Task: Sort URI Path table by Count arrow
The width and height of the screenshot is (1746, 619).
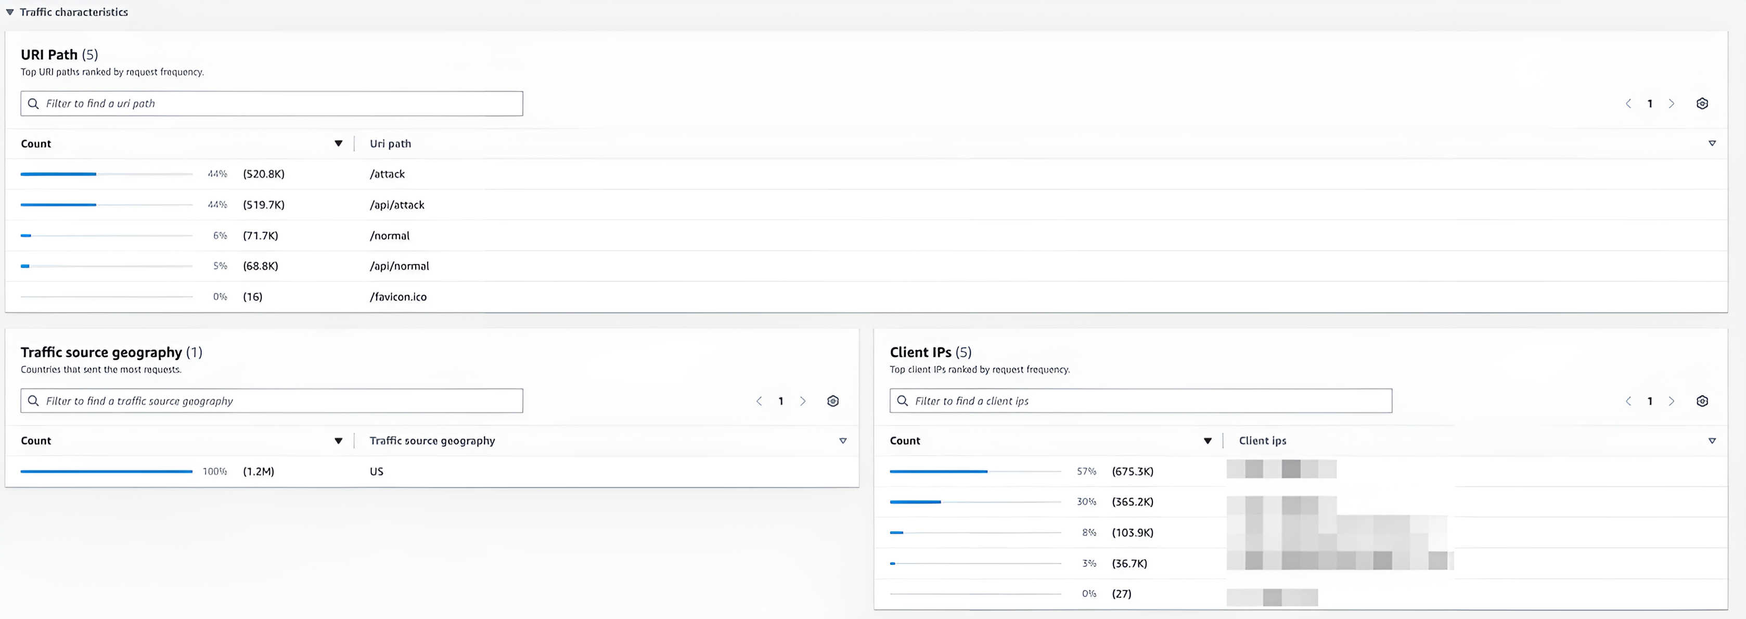Action: (x=338, y=144)
